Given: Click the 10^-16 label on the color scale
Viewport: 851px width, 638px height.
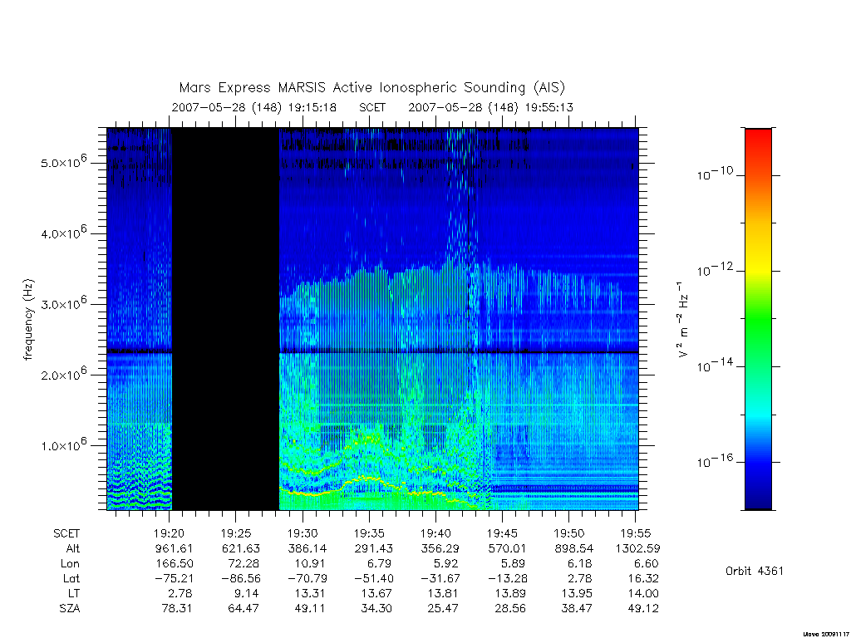Looking at the screenshot, I should coord(715,460).
